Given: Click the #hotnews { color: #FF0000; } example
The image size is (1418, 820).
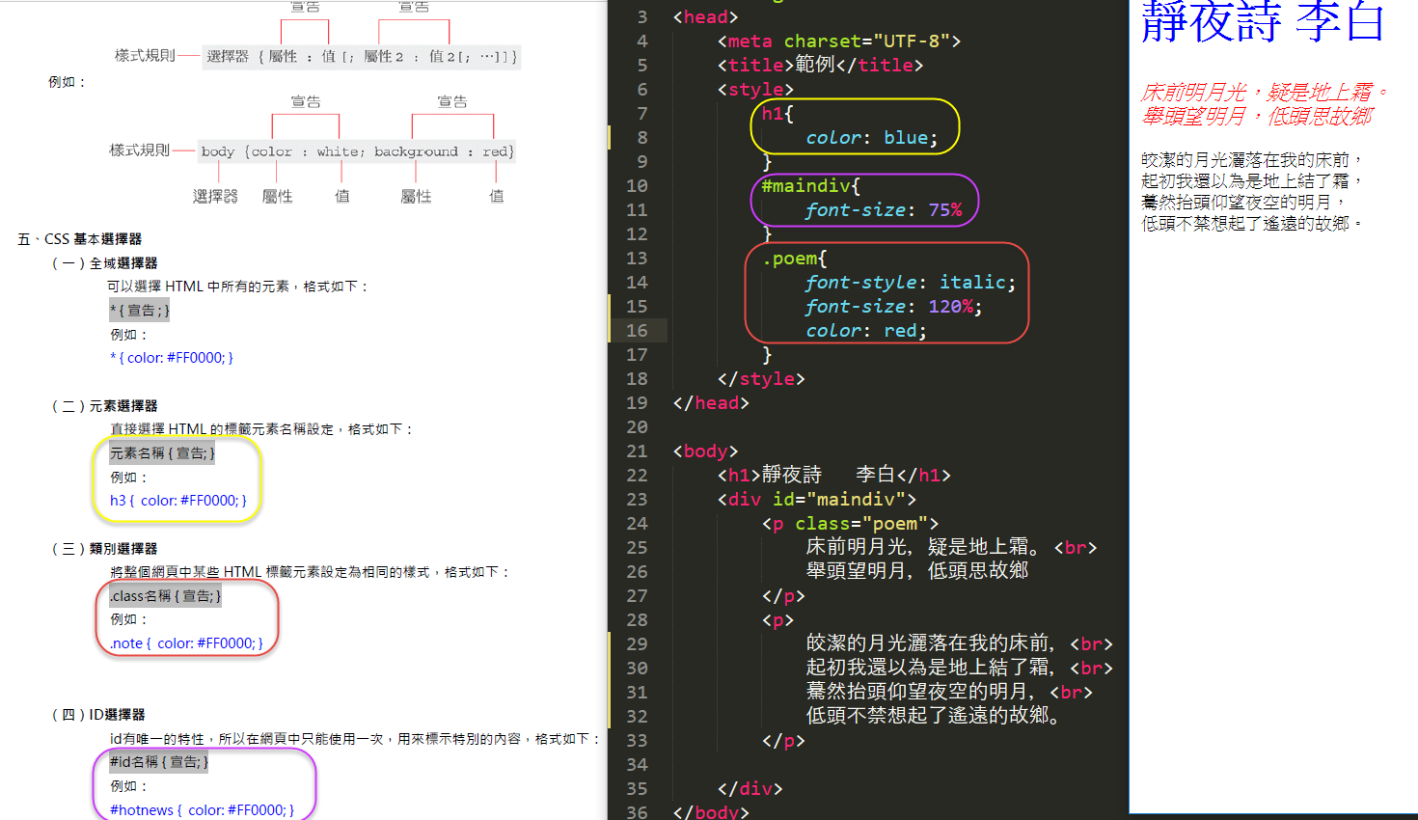Looking at the screenshot, I should 202,810.
